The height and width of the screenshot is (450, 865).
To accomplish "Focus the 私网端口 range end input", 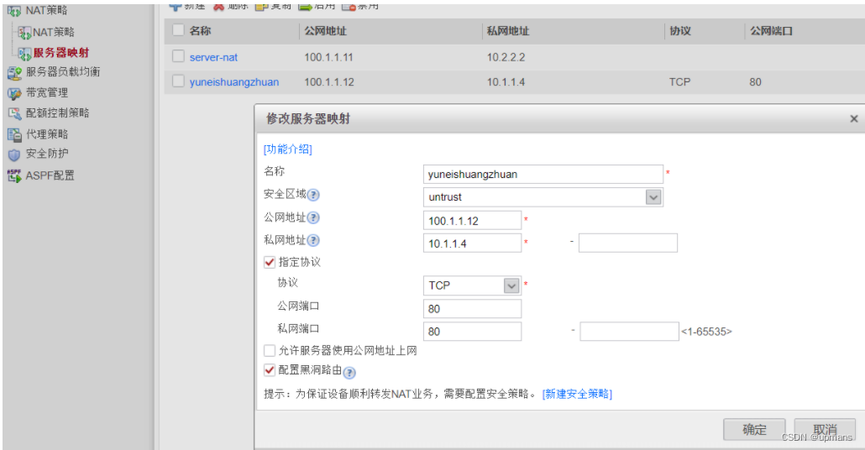I will [x=630, y=332].
